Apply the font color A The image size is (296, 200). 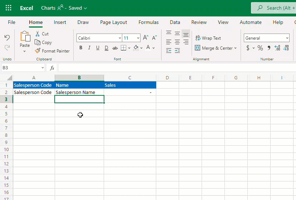point(148,47)
